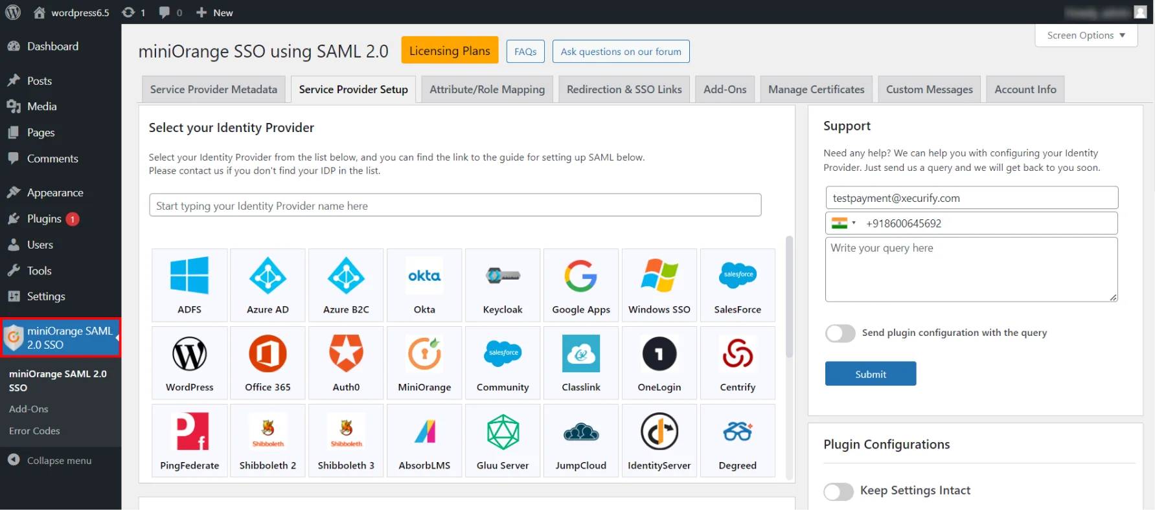Click the Write your query textarea
This screenshot has width=1155, height=510.
point(972,269)
